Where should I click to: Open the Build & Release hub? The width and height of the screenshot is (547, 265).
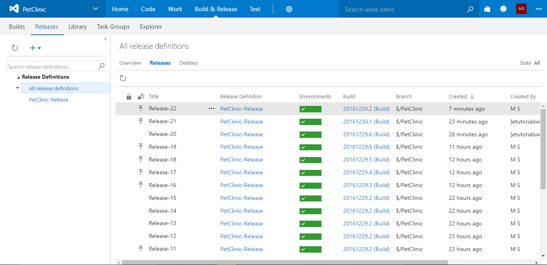coord(216,9)
